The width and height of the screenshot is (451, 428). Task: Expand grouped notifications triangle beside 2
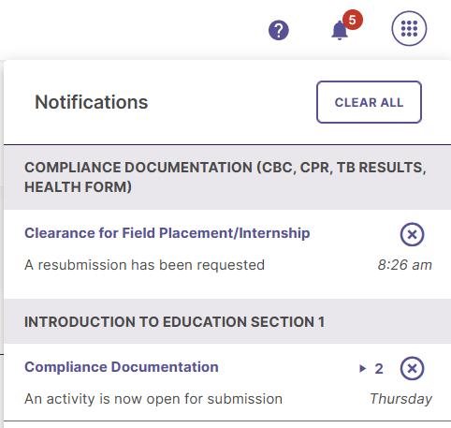click(362, 369)
